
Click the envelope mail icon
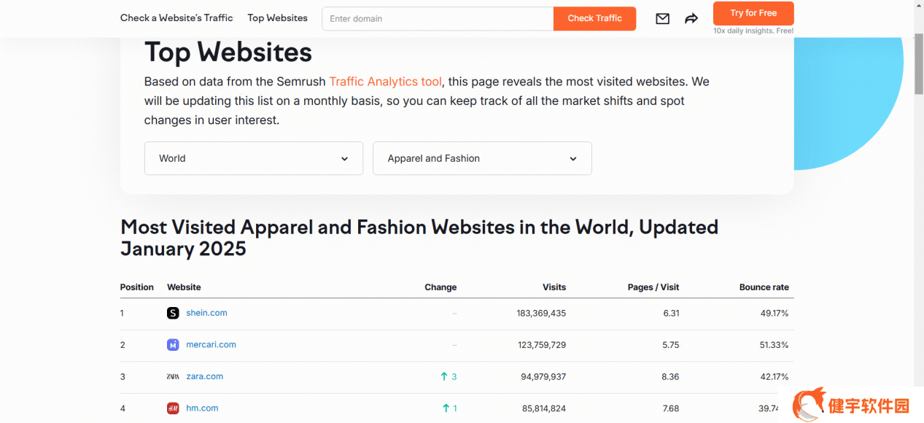coord(662,19)
